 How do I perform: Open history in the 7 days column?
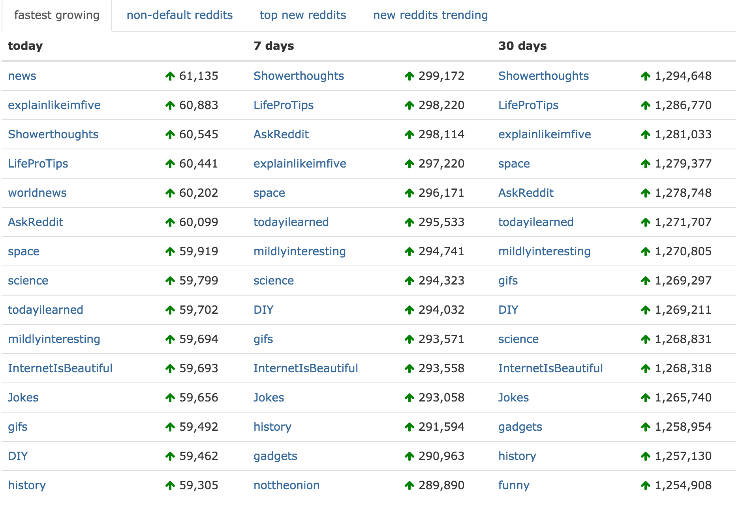[272, 427]
